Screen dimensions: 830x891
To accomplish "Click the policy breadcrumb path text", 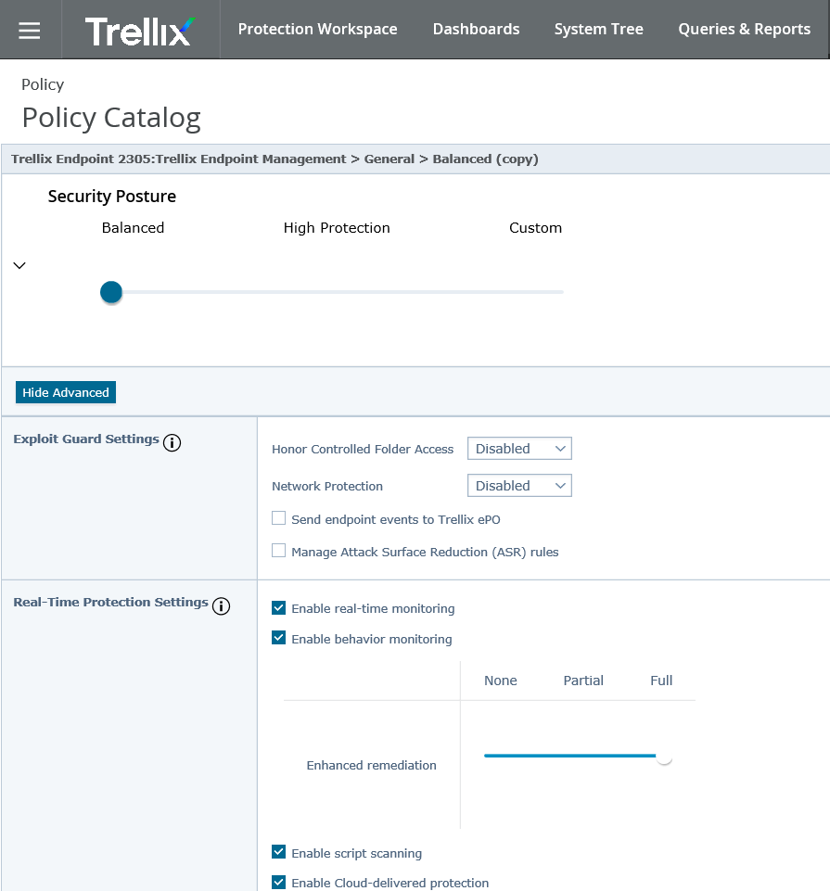I will 275,159.
